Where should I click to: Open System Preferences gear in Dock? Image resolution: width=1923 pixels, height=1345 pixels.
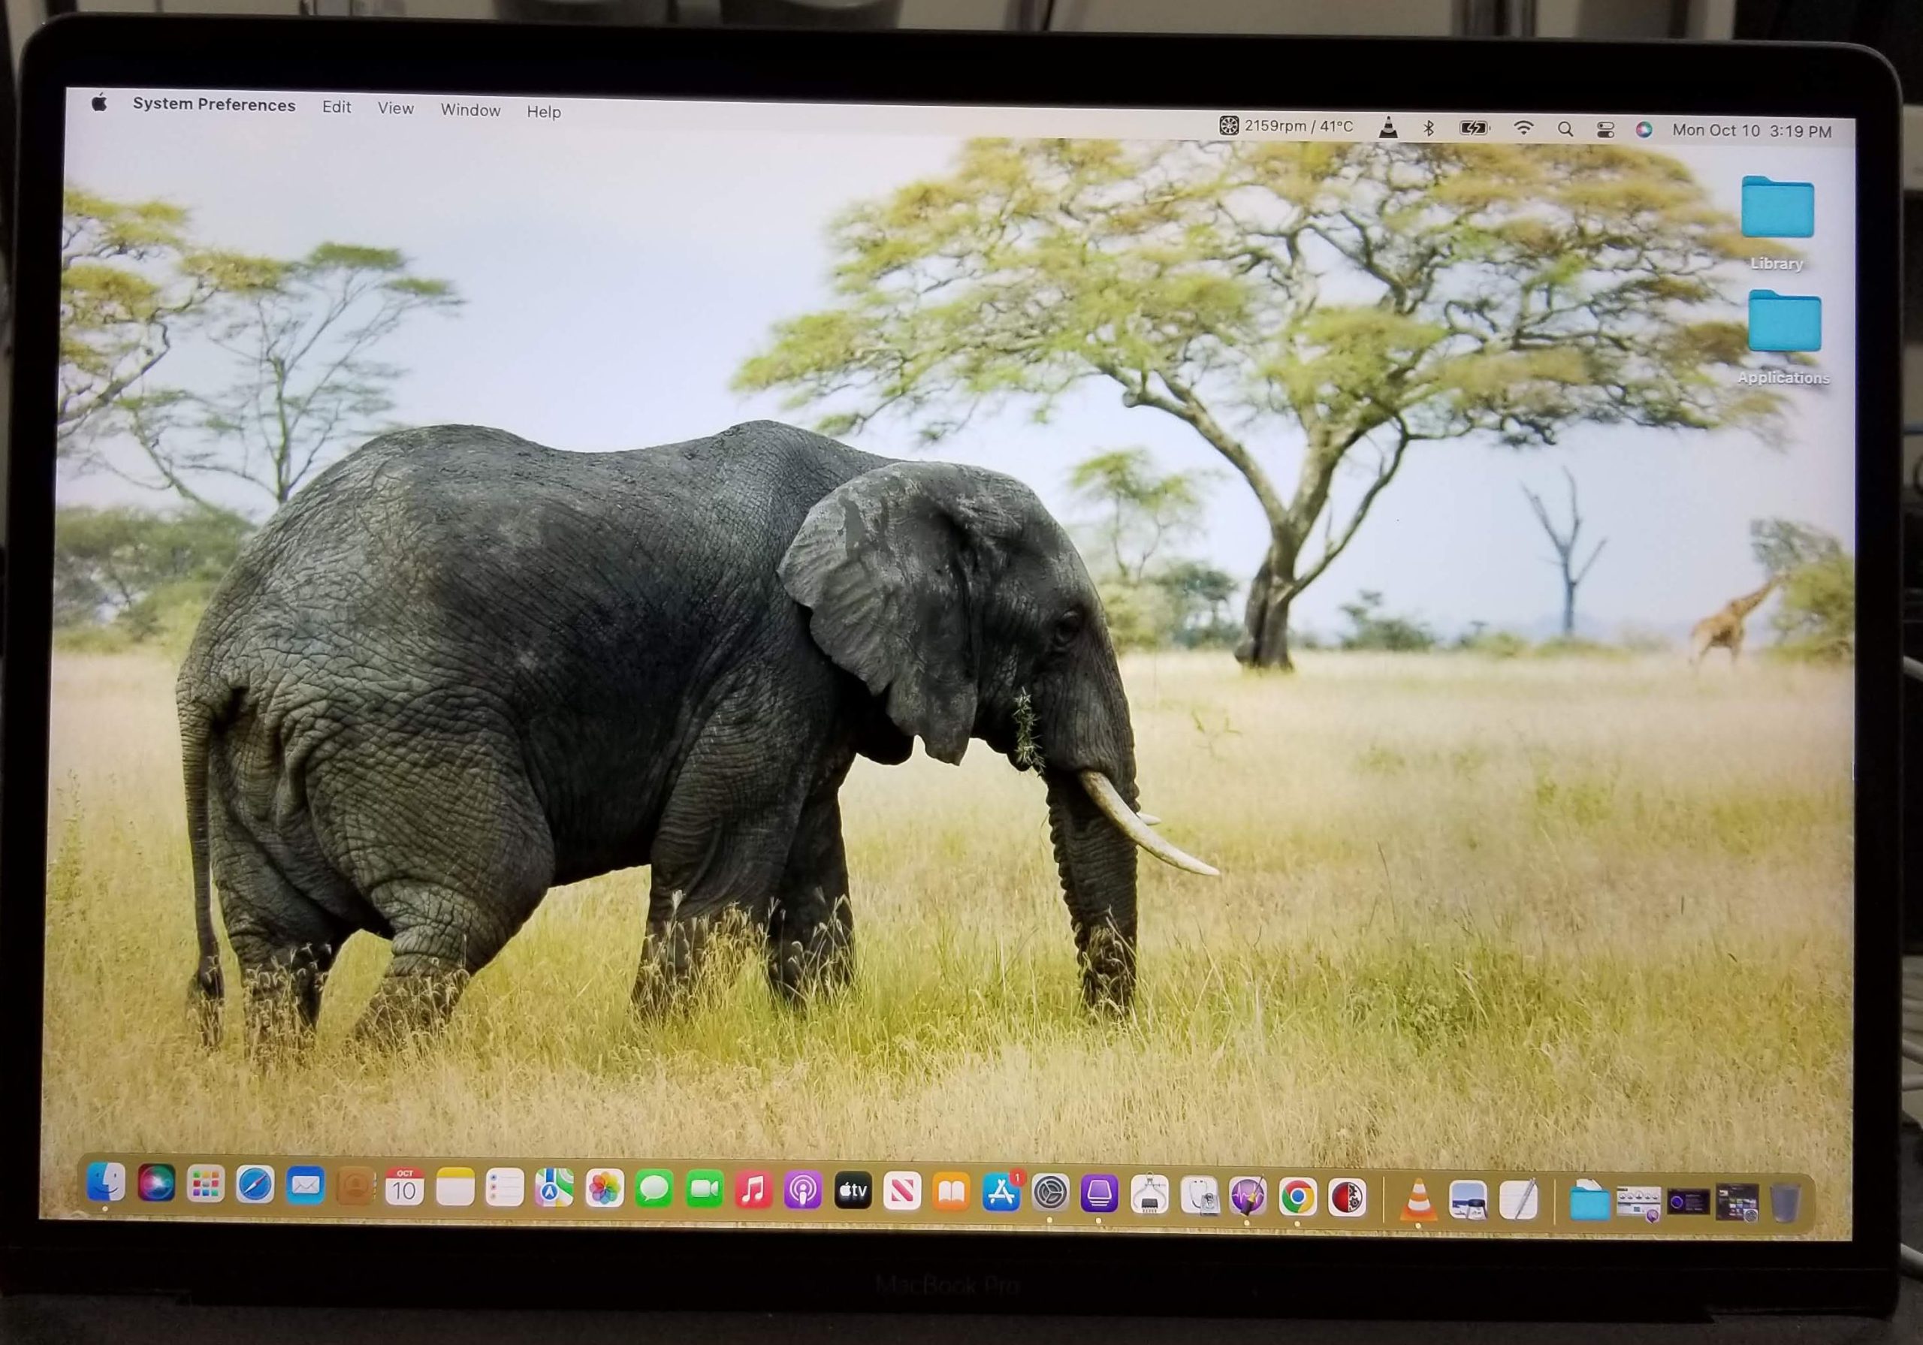(1050, 1193)
